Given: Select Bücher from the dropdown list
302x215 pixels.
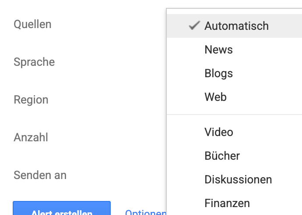Looking at the screenshot, I should coord(222,156).
